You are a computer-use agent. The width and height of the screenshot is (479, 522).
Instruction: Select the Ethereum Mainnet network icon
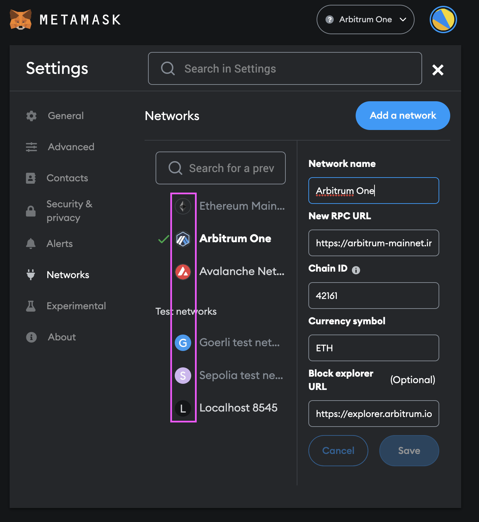click(x=183, y=206)
